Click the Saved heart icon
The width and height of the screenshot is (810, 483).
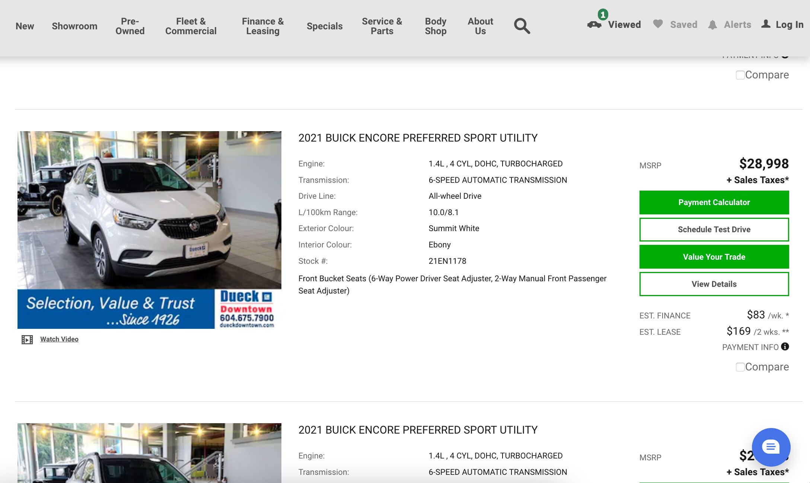pos(658,24)
